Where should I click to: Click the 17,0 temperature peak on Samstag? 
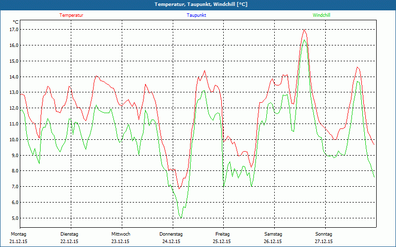(x=304, y=30)
